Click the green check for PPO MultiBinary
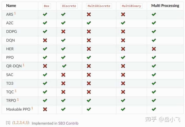 [123, 58]
